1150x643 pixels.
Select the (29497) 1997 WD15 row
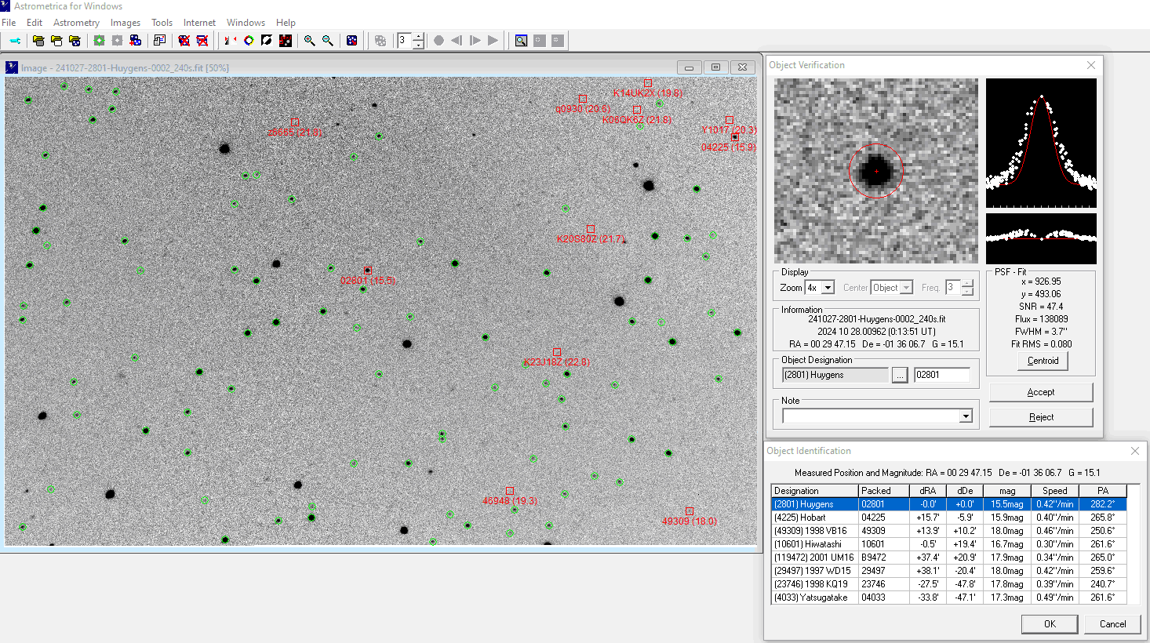(x=949, y=571)
